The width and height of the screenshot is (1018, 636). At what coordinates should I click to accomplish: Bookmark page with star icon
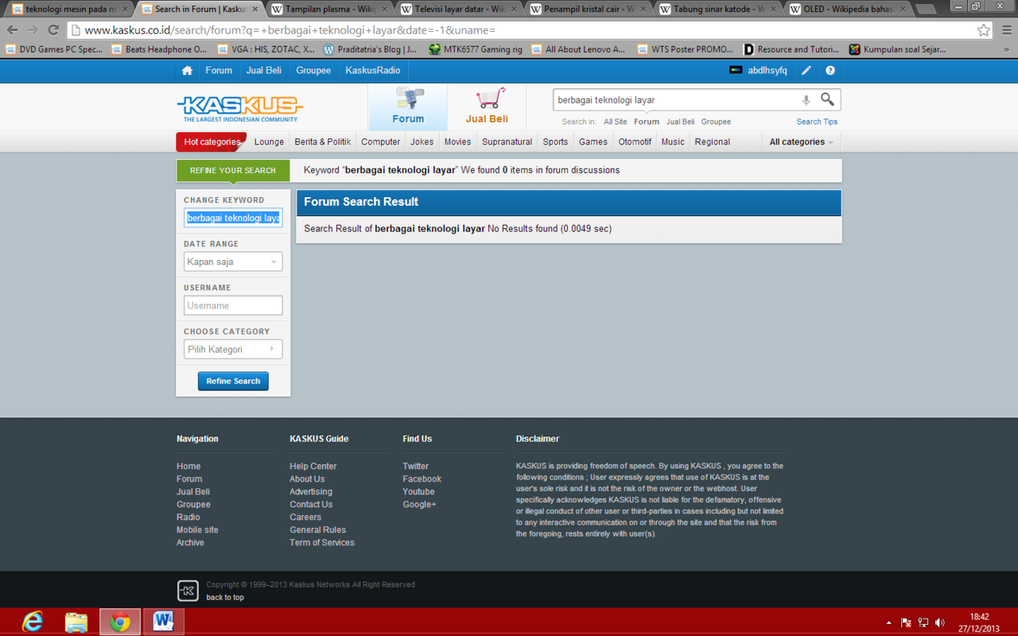(x=984, y=30)
